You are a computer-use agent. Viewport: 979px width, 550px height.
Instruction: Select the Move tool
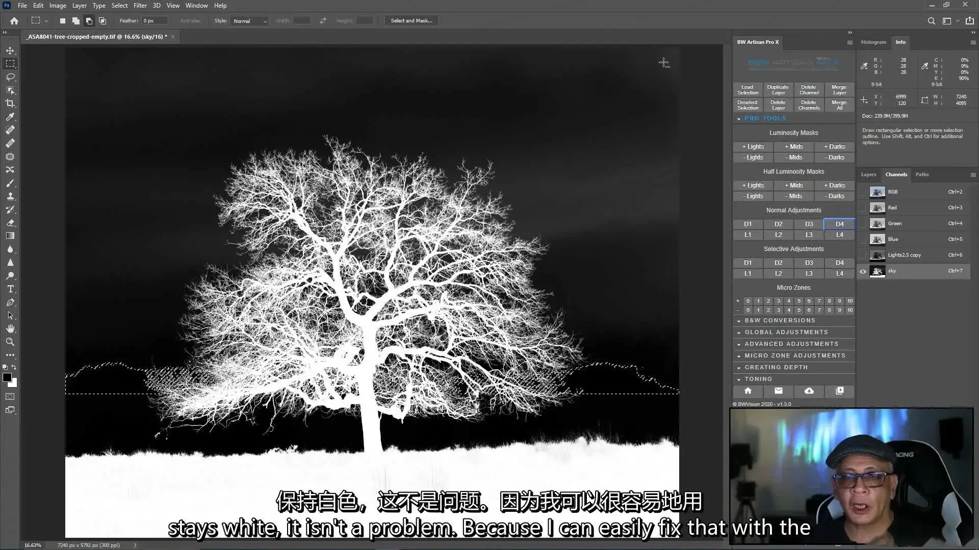click(10, 50)
